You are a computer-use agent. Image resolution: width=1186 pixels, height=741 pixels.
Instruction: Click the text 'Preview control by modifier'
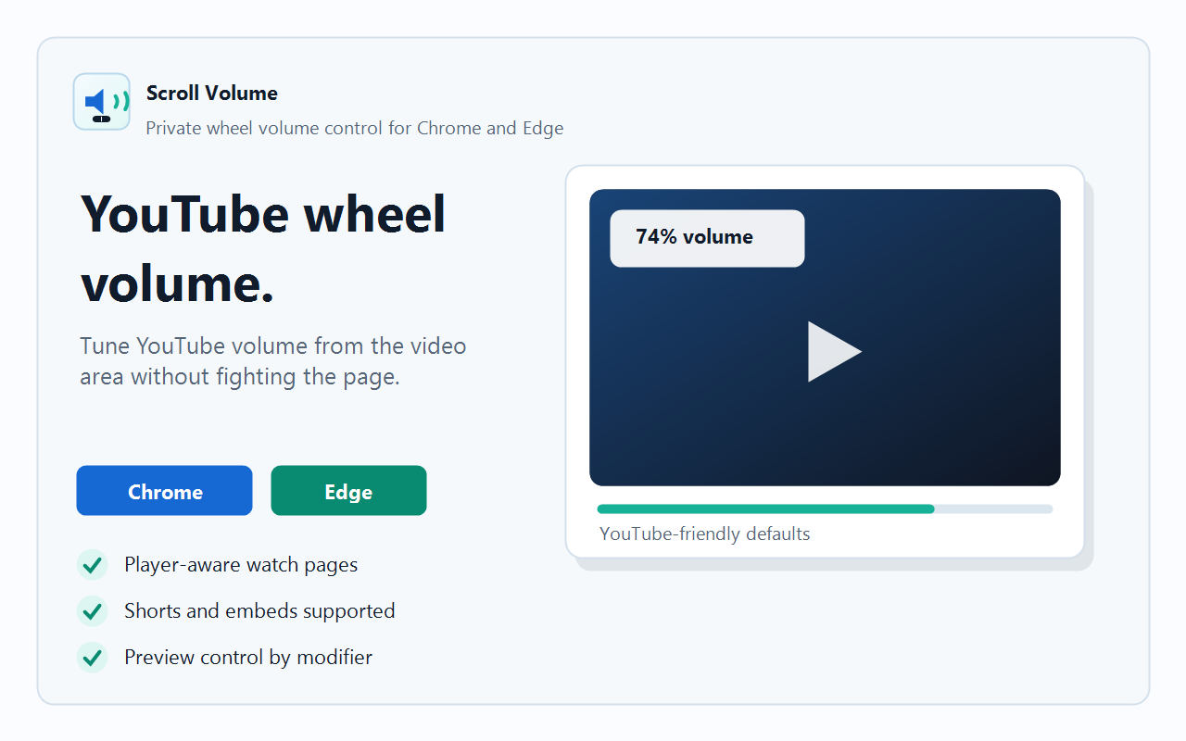click(248, 658)
